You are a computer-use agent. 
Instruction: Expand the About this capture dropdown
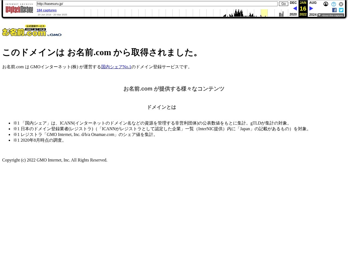331,15
